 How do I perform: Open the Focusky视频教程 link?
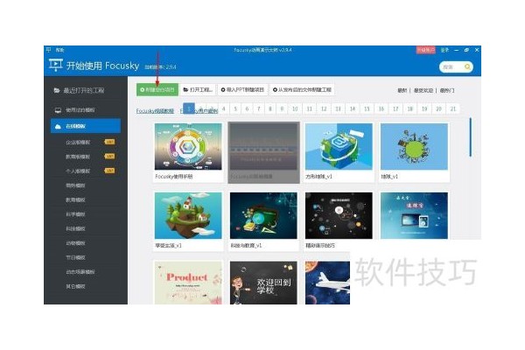(x=155, y=111)
